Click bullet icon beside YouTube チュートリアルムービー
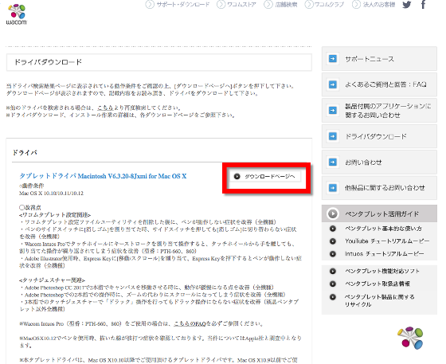Screen dimensions: 446x364 pos(333,241)
